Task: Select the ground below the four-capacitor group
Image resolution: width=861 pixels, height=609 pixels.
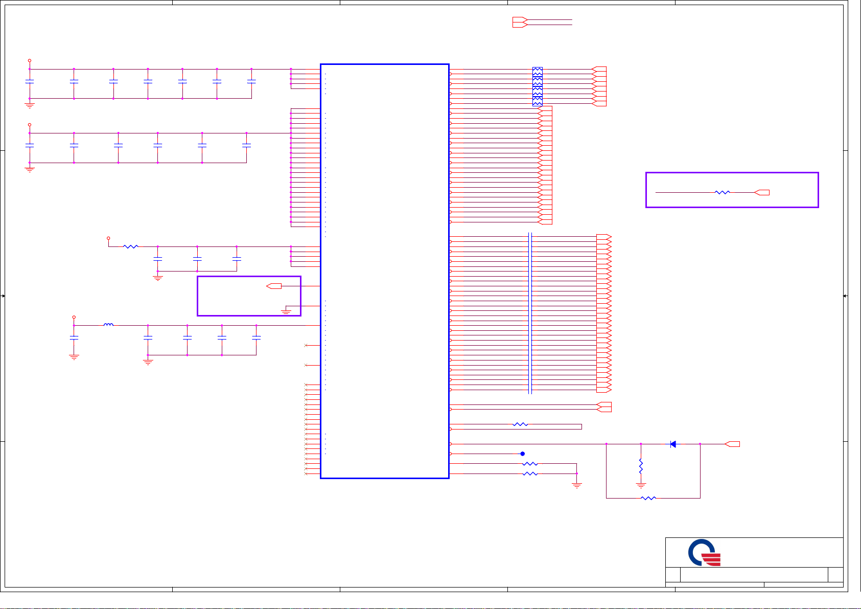Action: (148, 362)
